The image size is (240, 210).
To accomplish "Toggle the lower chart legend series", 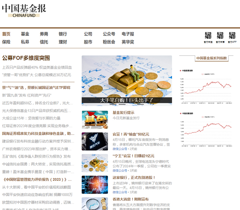I will pos(208,117).
